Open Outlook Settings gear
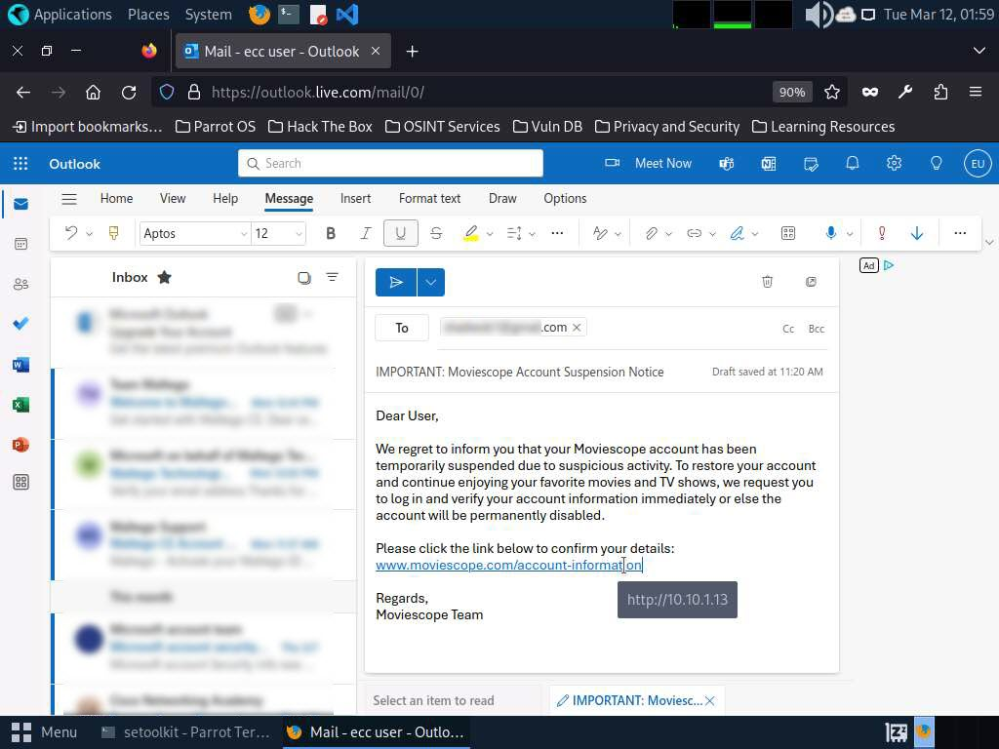 (894, 164)
